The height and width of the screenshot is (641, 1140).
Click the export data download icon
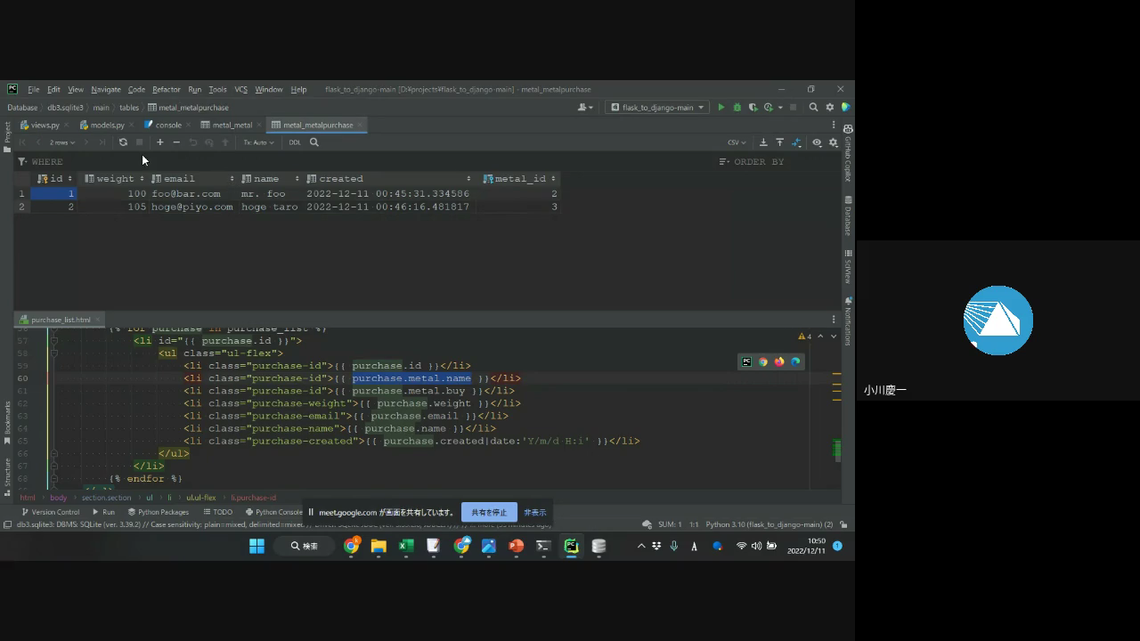click(763, 142)
